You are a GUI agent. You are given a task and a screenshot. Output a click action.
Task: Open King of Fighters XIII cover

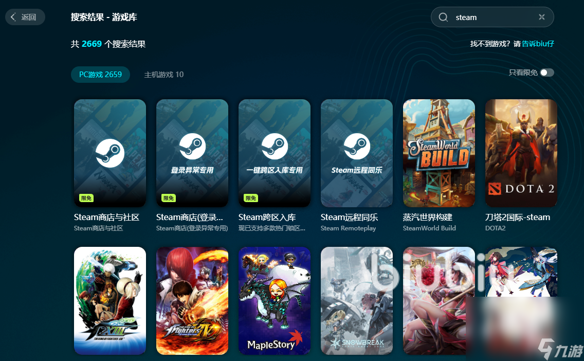[110, 301]
